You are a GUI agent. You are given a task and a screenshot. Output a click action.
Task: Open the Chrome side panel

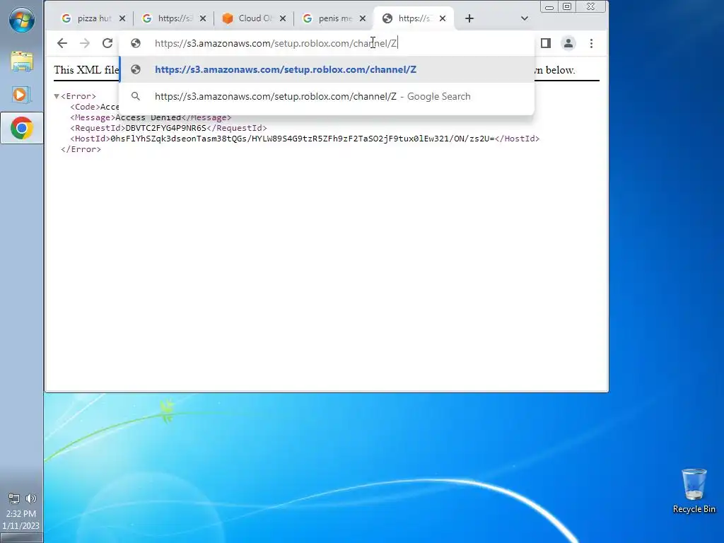[546, 43]
